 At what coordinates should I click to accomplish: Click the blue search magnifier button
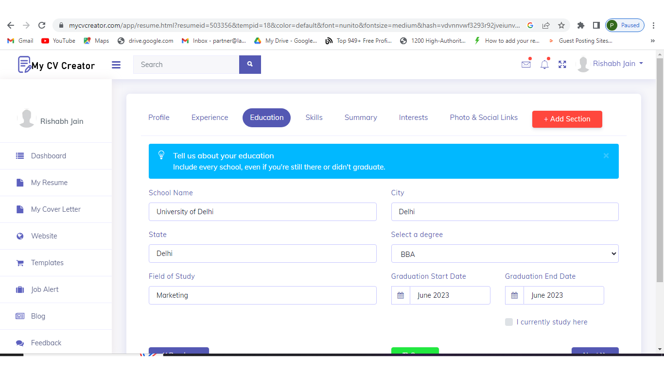tap(250, 65)
